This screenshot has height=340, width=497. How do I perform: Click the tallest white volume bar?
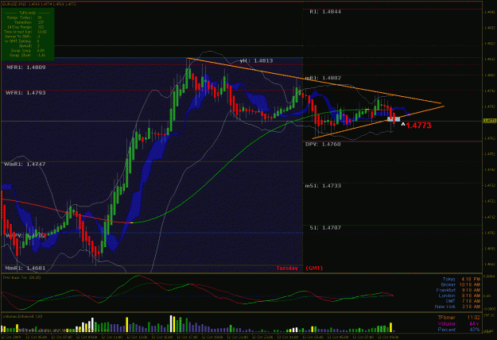(171, 323)
